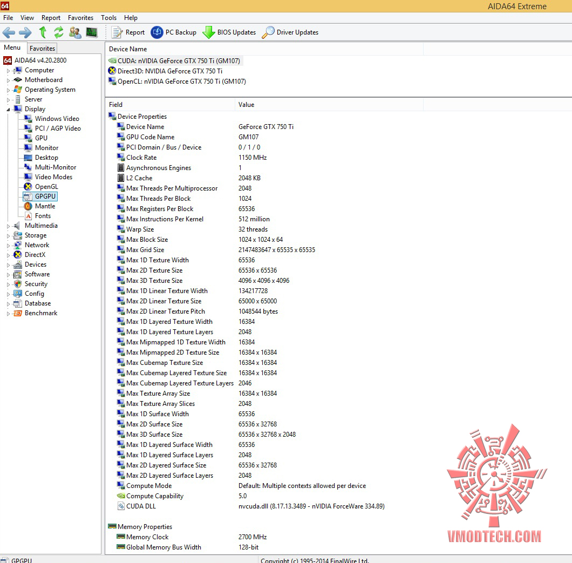Click the Fonts icon in tree
Screen dimensions: 572x563
(x=28, y=216)
